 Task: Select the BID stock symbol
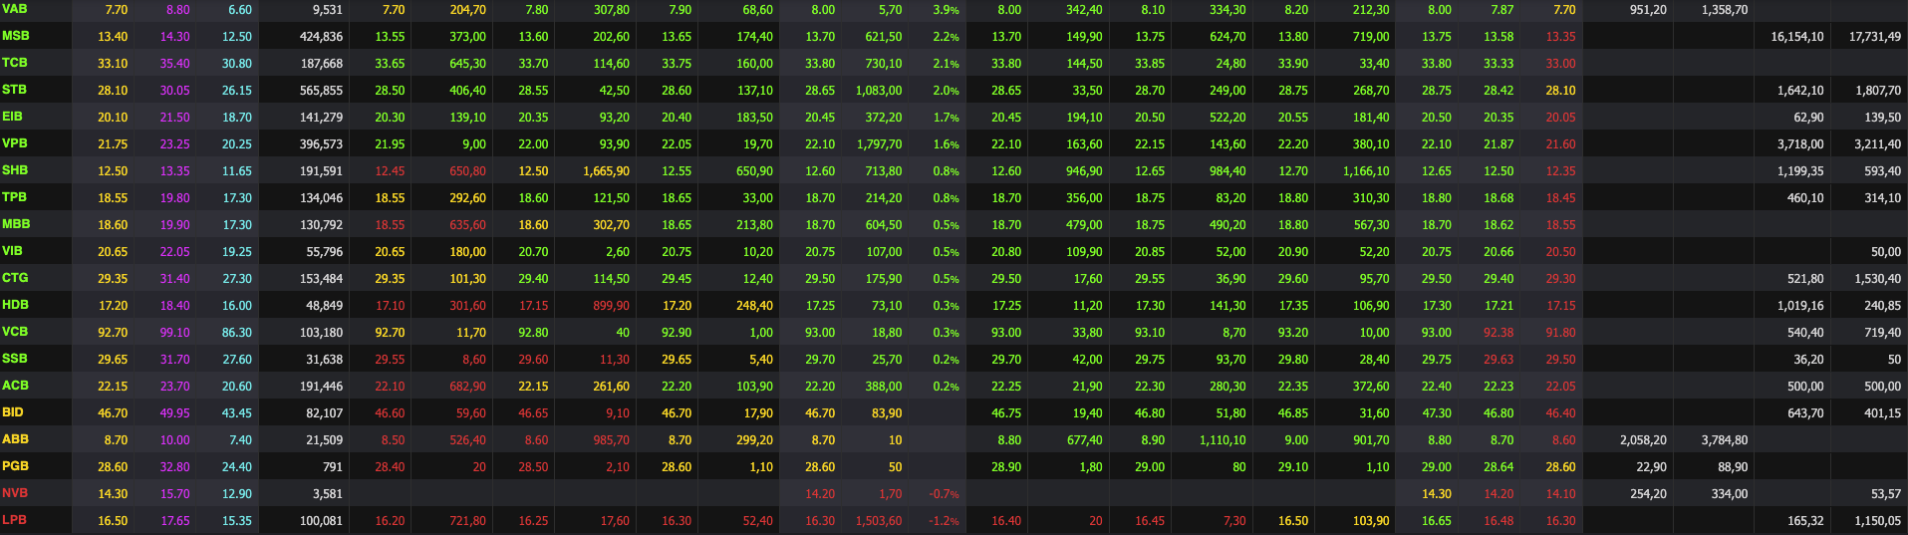click(13, 412)
